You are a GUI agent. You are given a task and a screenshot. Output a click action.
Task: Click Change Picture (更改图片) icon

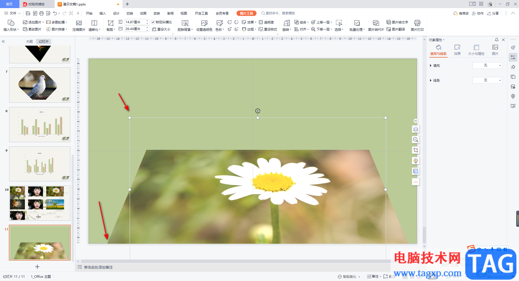(x=25, y=29)
